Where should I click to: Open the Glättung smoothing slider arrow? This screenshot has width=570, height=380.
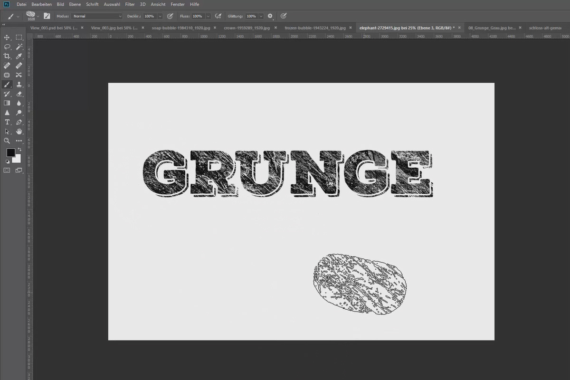tap(261, 16)
